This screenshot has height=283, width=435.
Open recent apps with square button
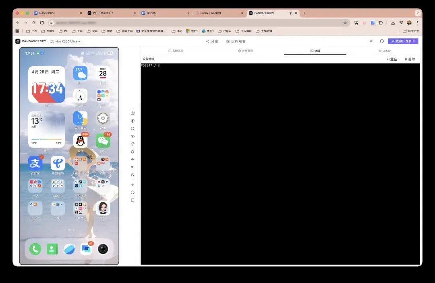tap(133, 200)
